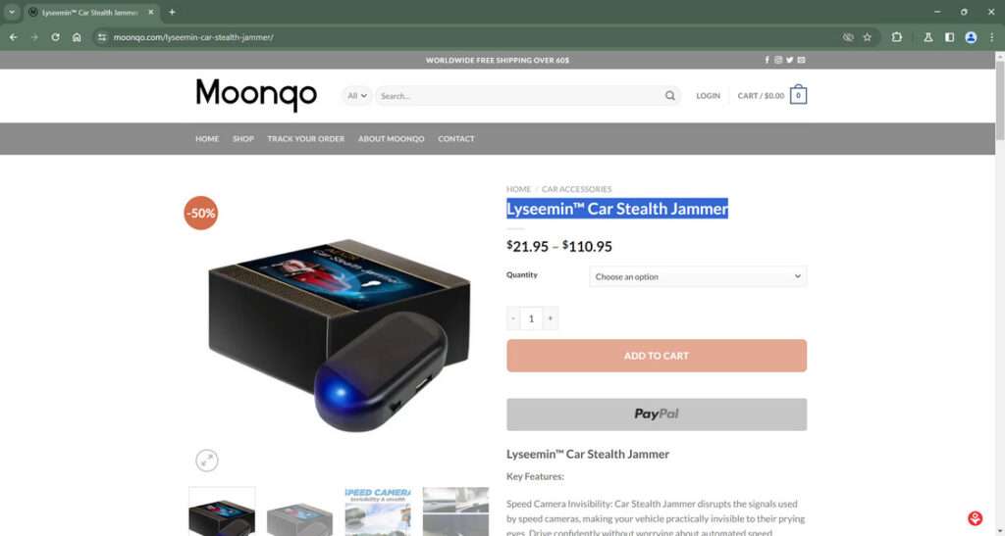Pay with the PayPal button
The width and height of the screenshot is (1005, 536).
657,414
